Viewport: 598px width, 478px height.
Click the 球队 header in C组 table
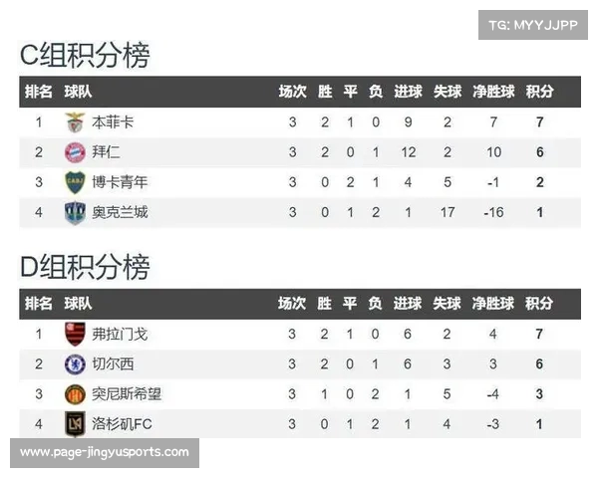pos(78,92)
